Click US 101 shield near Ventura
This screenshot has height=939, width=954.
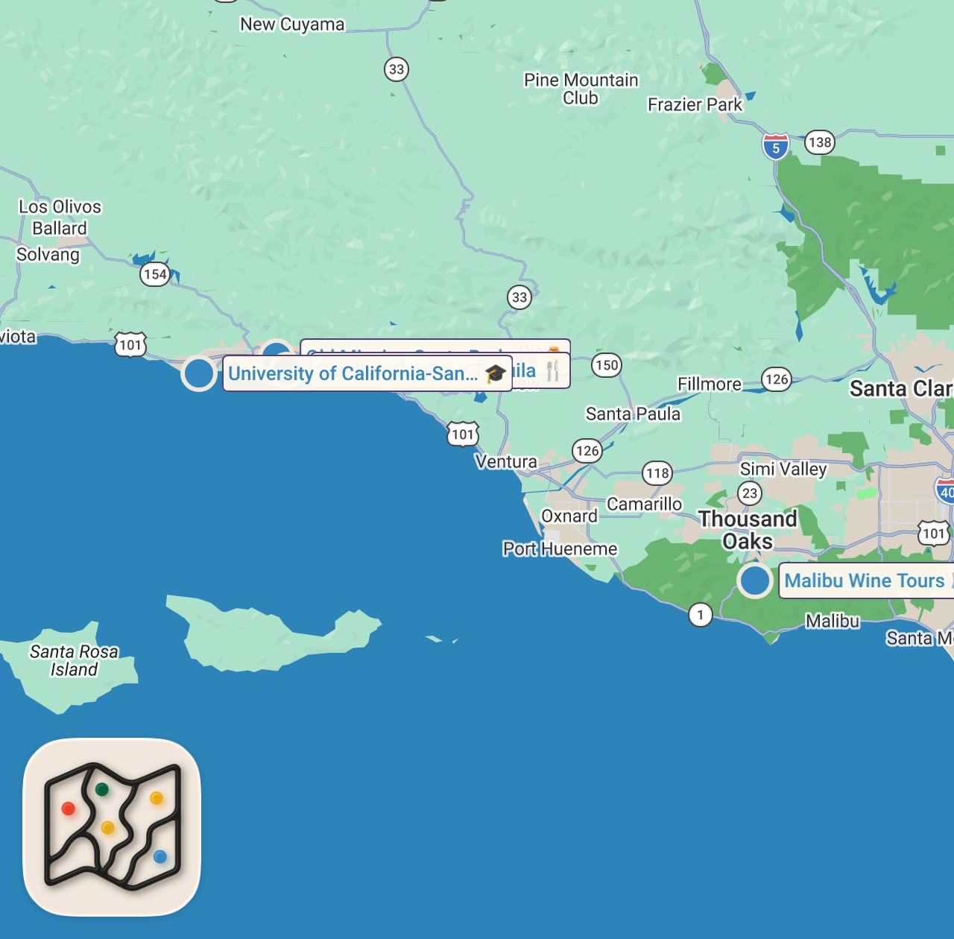coord(463,434)
